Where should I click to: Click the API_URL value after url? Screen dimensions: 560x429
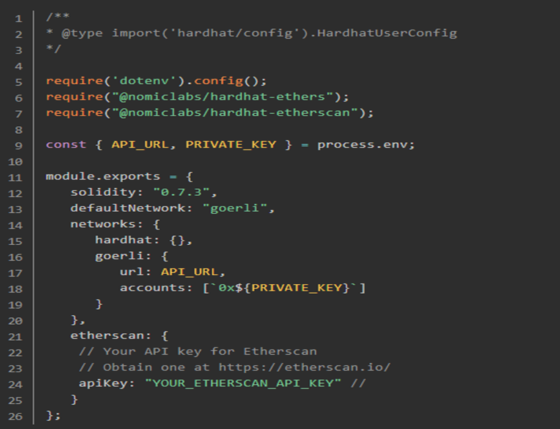189,272
